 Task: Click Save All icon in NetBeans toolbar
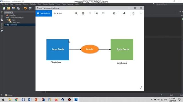18,8
